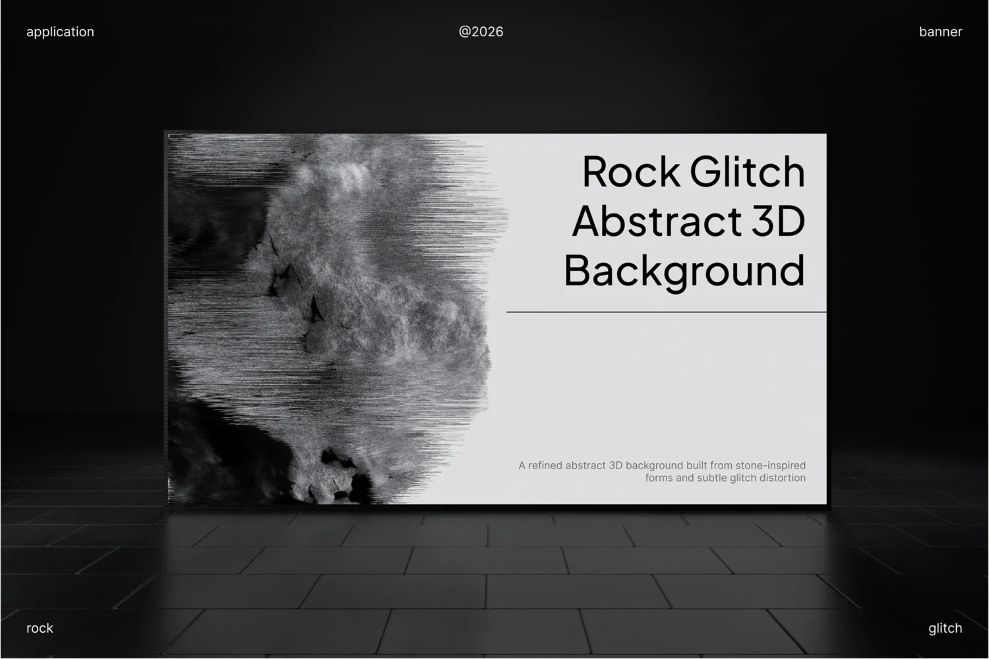Screen dimensions: 989x659
Task: Click "forms and subtle glitch distortion" text
Action: (x=725, y=478)
